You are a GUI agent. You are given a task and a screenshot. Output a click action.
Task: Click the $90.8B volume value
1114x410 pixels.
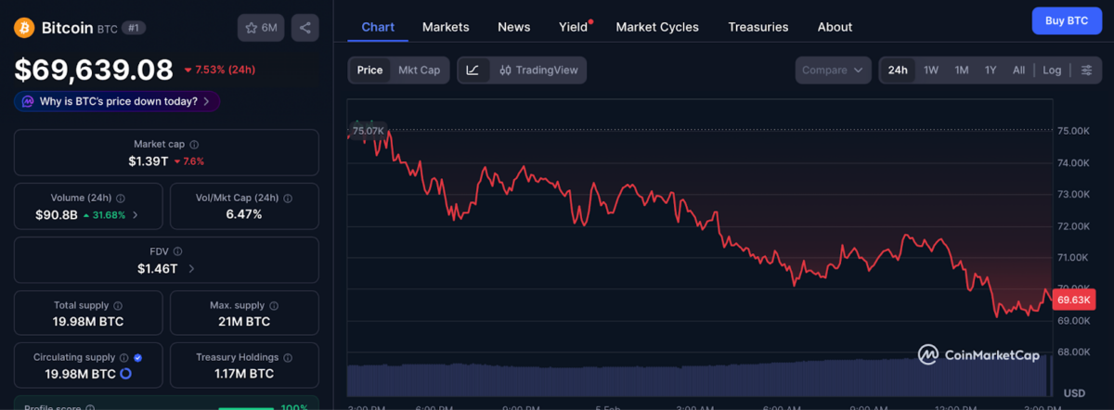click(x=57, y=215)
